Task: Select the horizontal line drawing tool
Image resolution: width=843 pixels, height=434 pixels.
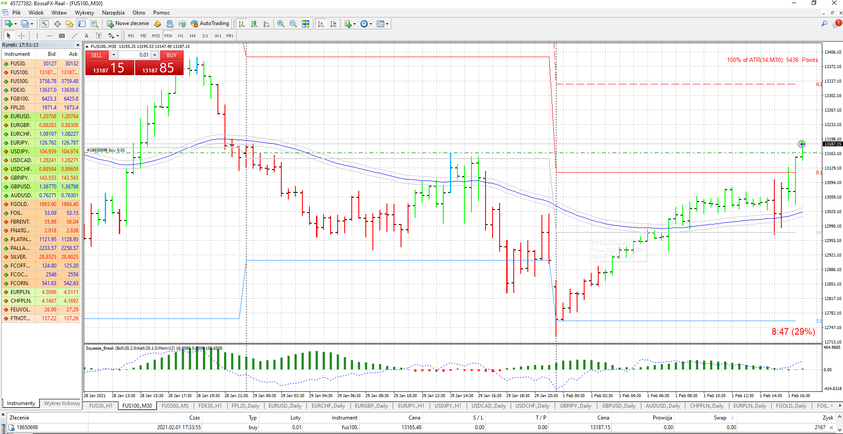Action: 49,36
